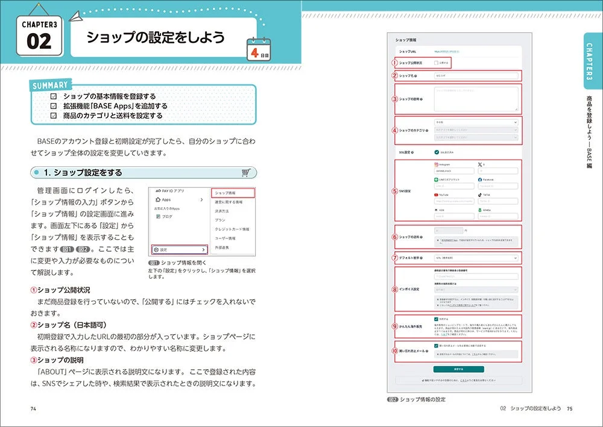Expand the 設定 menu row
Viewport: 603px width, 427px height.
(180, 249)
